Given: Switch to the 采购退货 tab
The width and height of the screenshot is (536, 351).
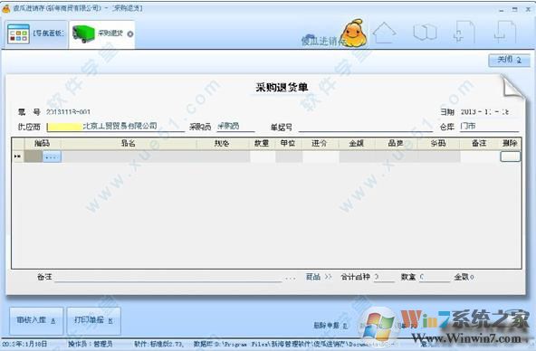Looking at the screenshot, I should (x=102, y=34).
